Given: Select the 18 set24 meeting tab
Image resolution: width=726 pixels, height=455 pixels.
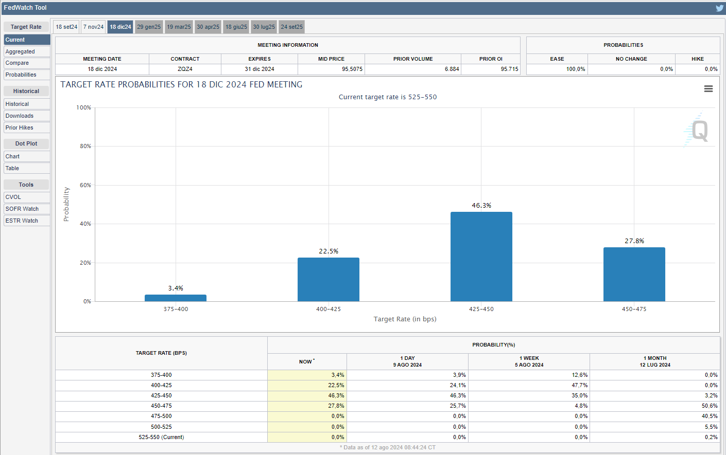Looking at the screenshot, I should 66,27.
